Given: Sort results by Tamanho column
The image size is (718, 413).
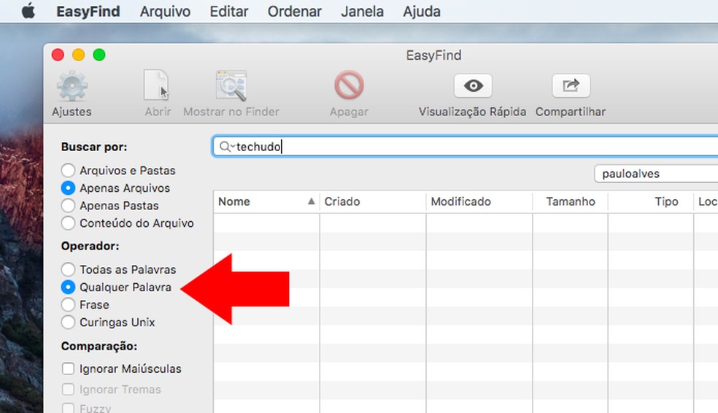Looking at the screenshot, I should click(x=570, y=201).
